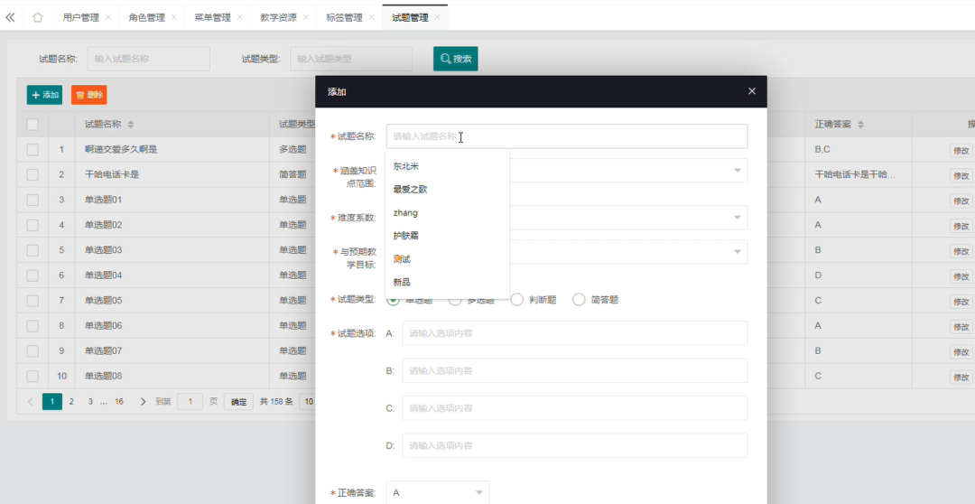Focus option B content input
This screenshot has width=975, height=504.
tap(575, 371)
